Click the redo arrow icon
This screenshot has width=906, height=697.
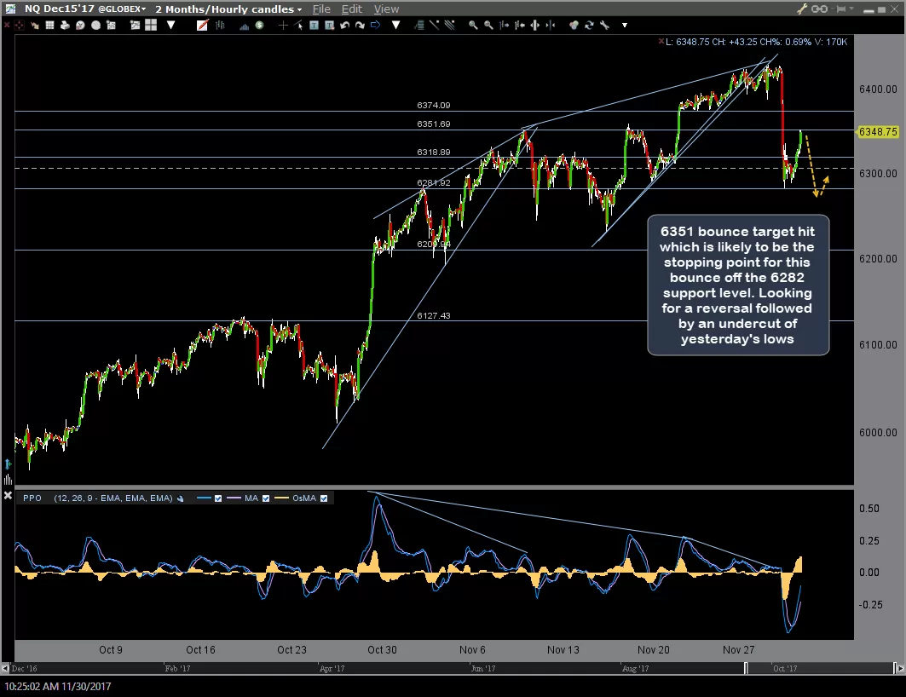click(360, 25)
